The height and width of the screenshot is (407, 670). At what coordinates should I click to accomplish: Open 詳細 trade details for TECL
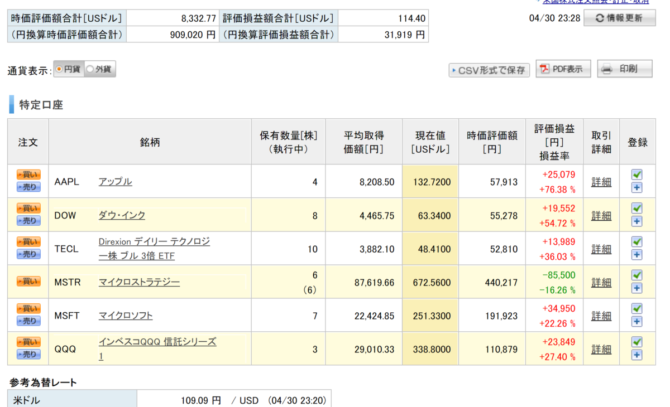[x=601, y=249]
